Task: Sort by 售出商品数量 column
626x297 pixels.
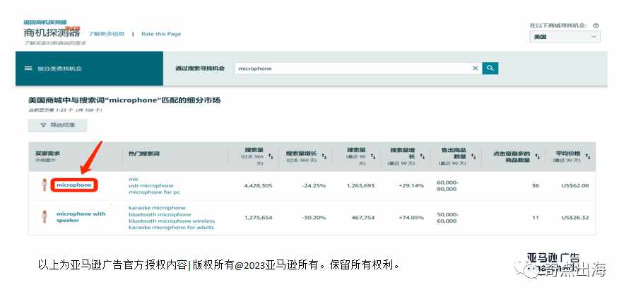Action: 474,156
